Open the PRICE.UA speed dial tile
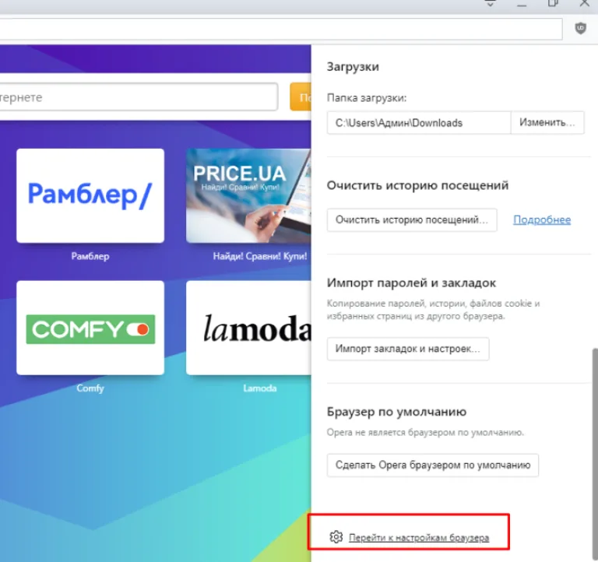 point(248,195)
